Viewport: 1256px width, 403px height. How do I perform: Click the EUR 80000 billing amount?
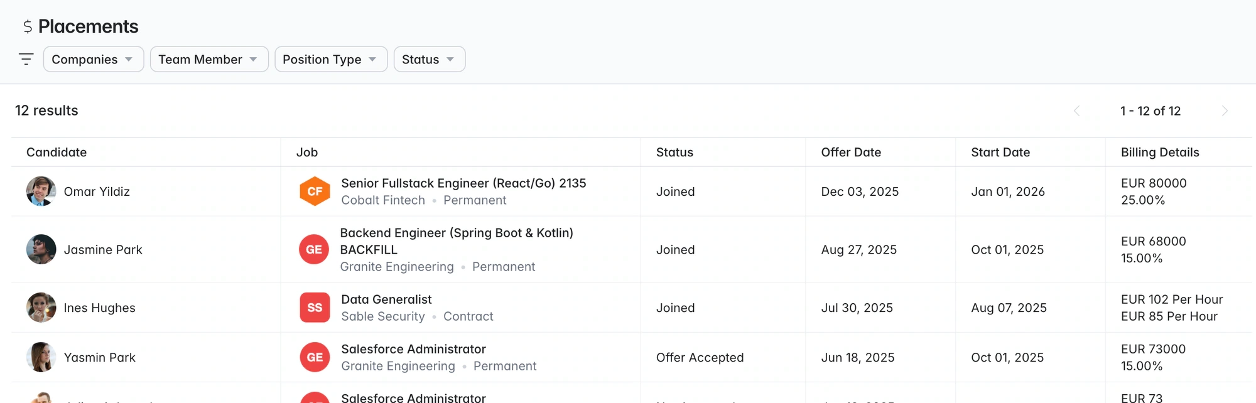click(1154, 183)
